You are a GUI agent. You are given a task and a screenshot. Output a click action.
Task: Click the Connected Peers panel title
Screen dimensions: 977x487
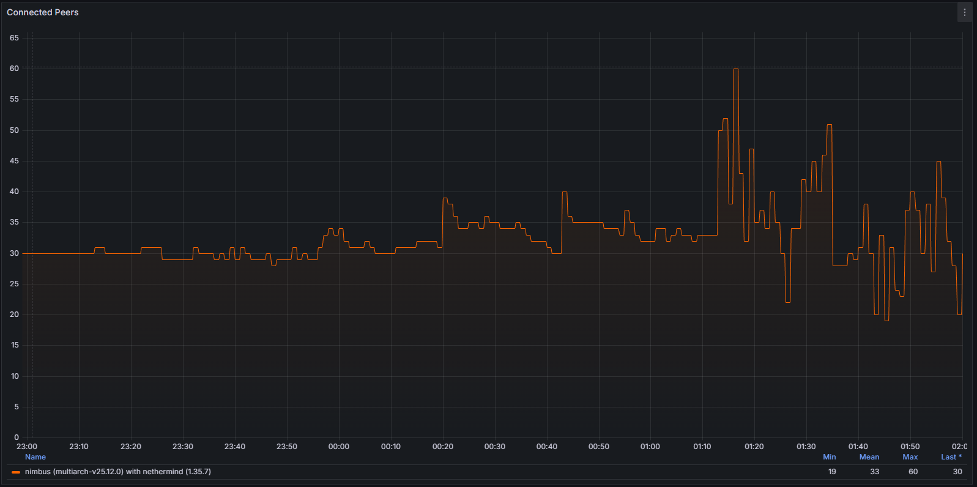(43, 12)
